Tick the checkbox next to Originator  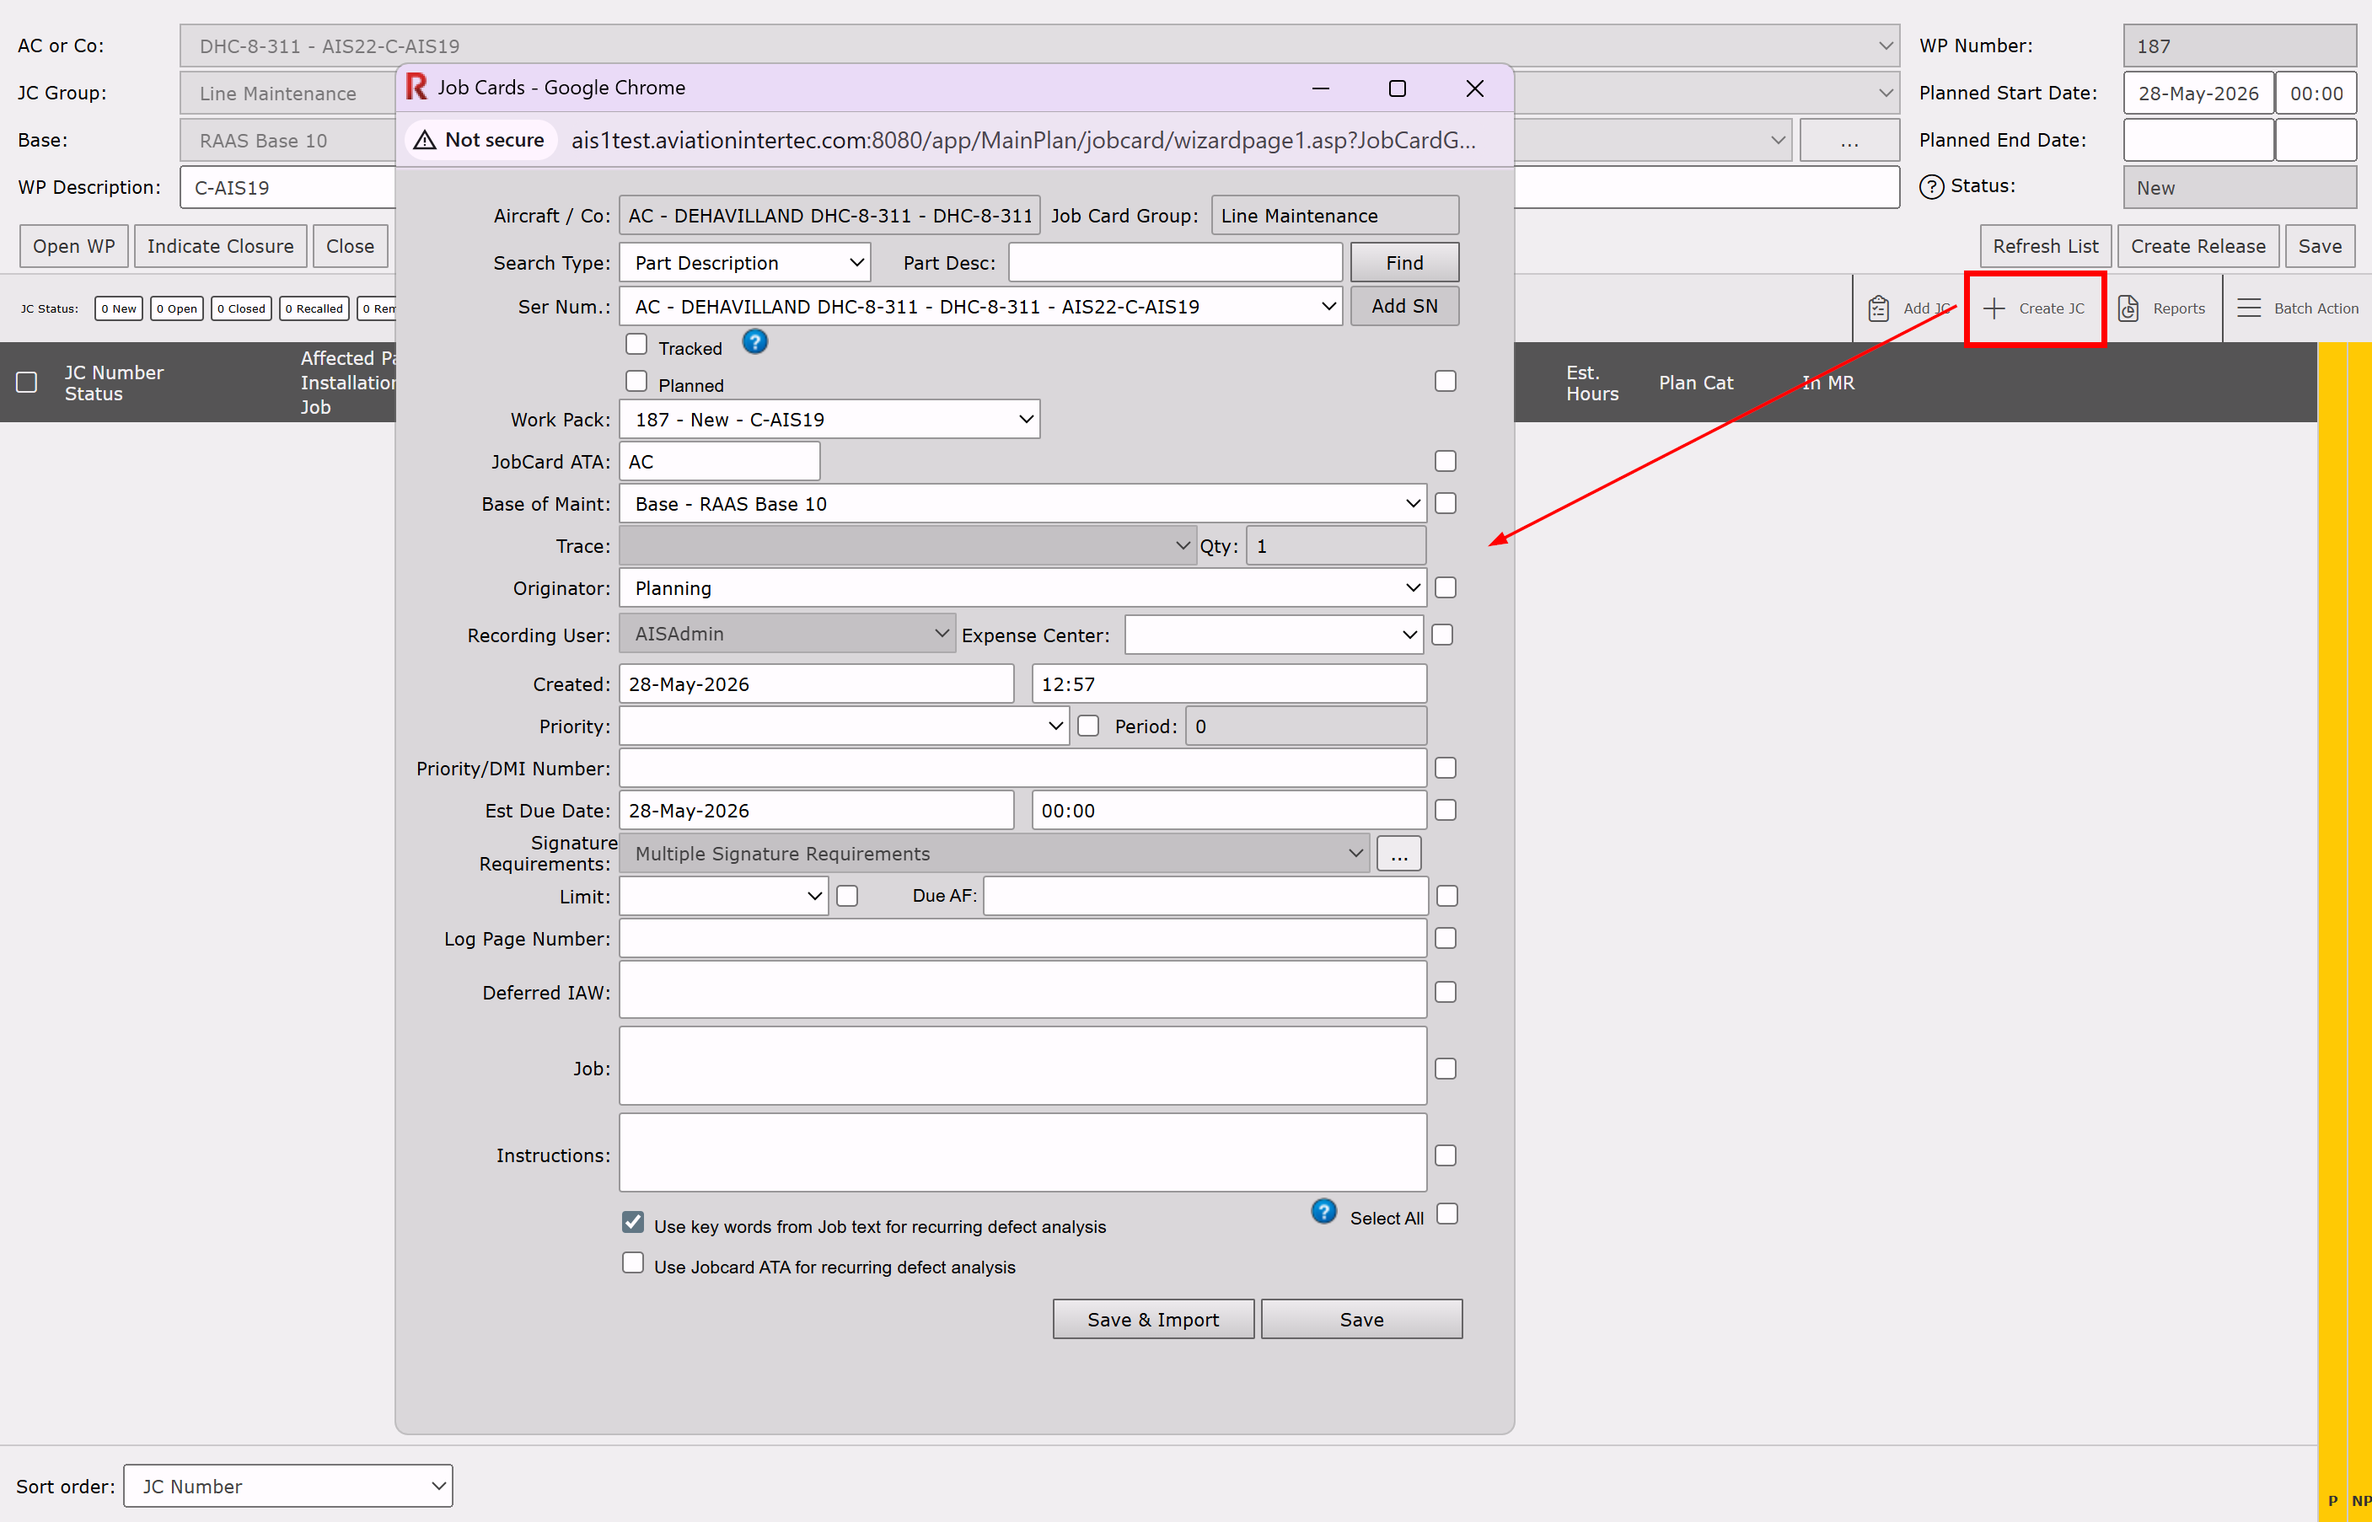[1445, 588]
